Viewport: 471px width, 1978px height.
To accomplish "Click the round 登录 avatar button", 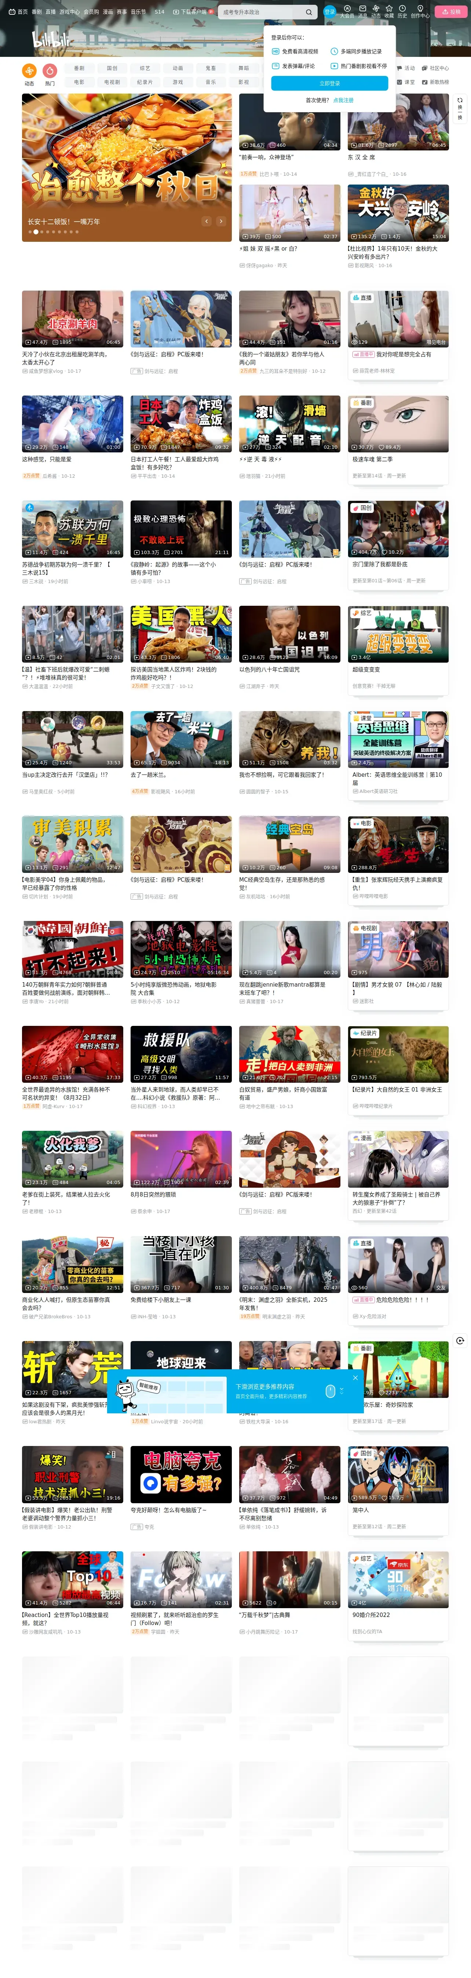I will coord(330,11).
